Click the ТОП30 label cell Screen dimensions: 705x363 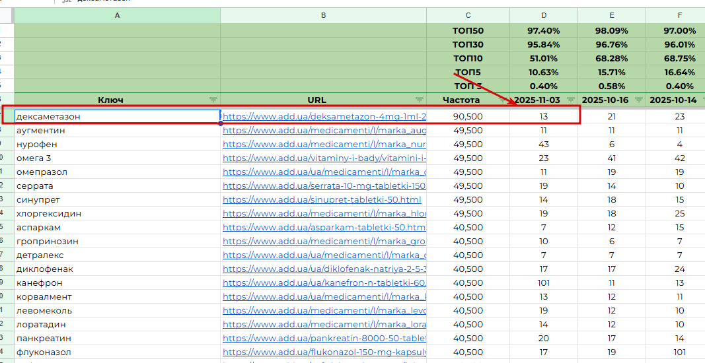click(x=468, y=44)
